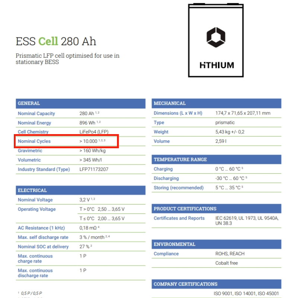Screen dimensions: 298x298
Task: Click the 'Certificates and Reports' label
Action: 179,218
